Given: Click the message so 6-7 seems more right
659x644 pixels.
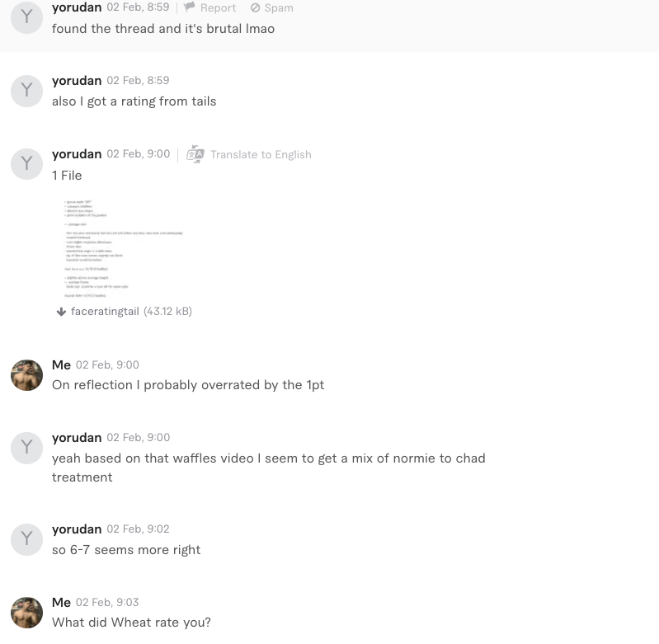Looking at the screenshot, I should [126, 550].
